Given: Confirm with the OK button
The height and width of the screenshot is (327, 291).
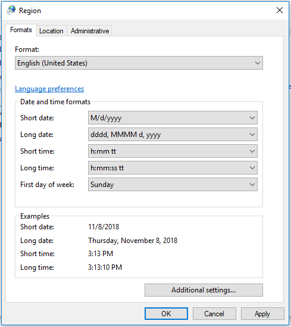Looking at the screenshot, I should tap(166, 314).
